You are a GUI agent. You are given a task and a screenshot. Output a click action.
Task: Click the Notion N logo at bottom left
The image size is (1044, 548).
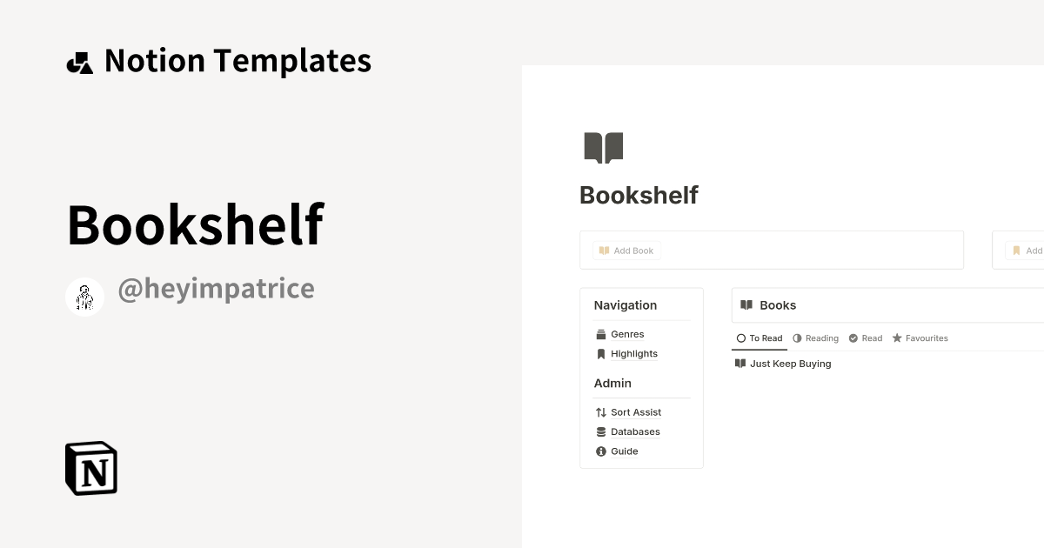[x=90, y=468]
